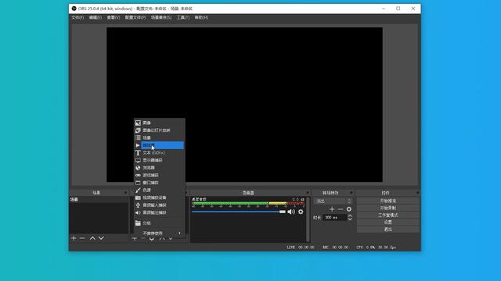This screenshot has height=281, width=501.
Task: Add Audio Input Capture (音频输入捕获)
Action: click(159, 205)
